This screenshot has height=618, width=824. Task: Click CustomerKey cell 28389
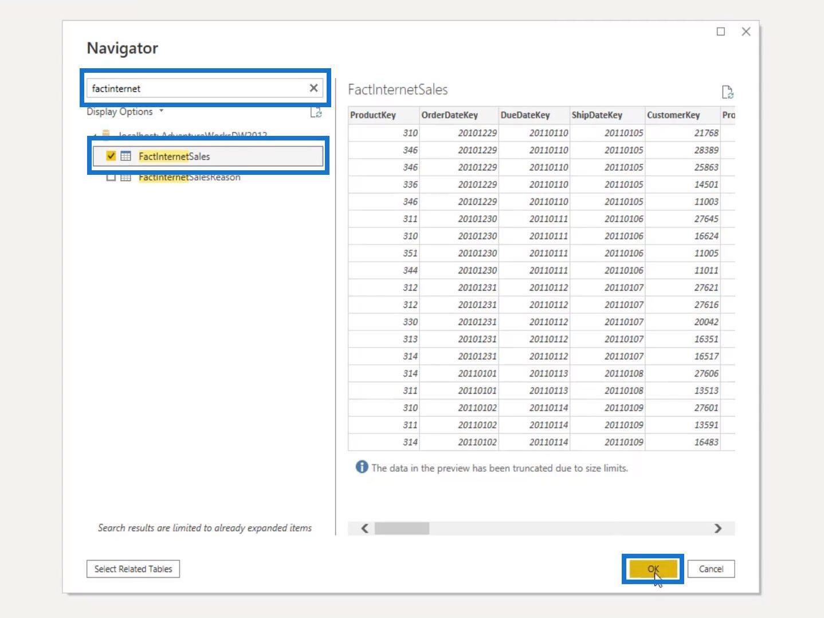point(682,150)
